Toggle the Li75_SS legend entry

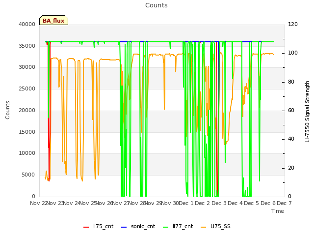tap(215, 227)
